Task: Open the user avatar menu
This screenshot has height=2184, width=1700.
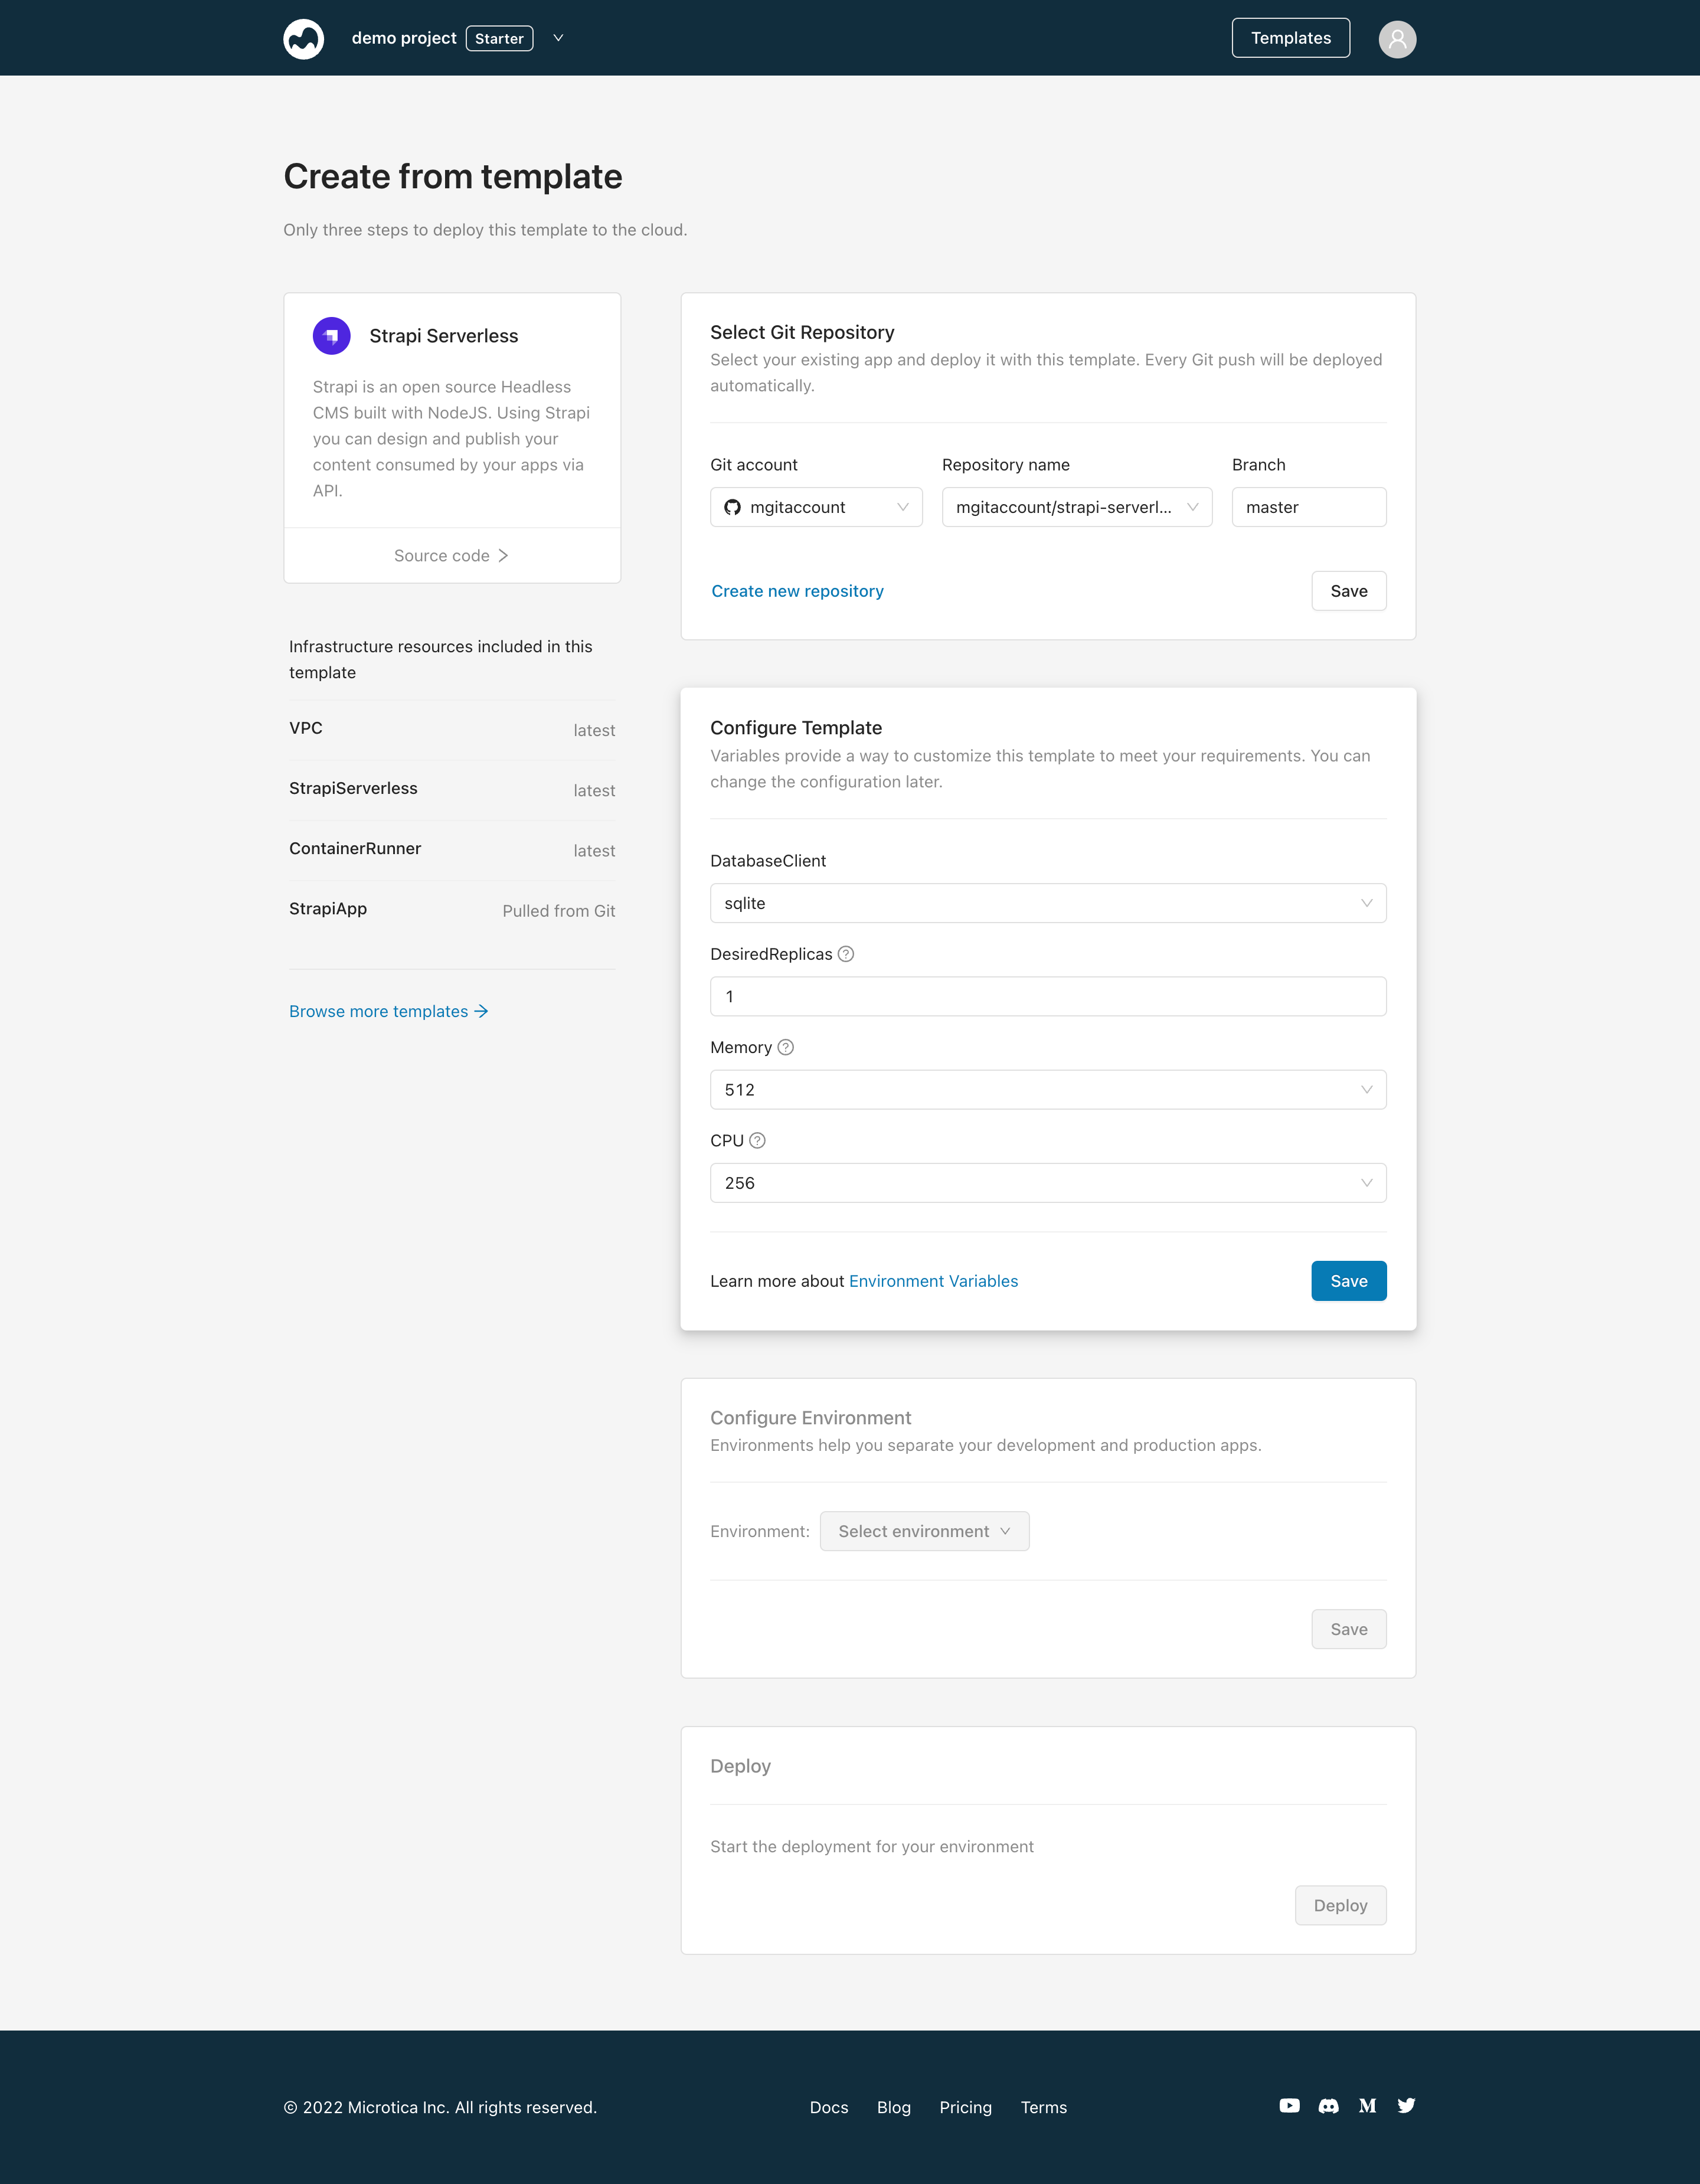Action: 1397,39
